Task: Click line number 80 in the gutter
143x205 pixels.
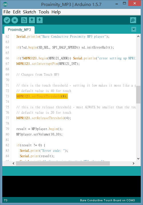Action: point(7,134)
